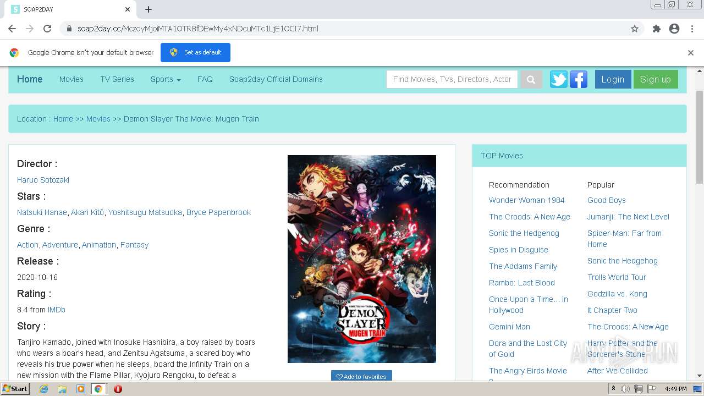Open star Yoshitsugu Matsuoka's page
The image size is (704, 396).
[145, 212]
